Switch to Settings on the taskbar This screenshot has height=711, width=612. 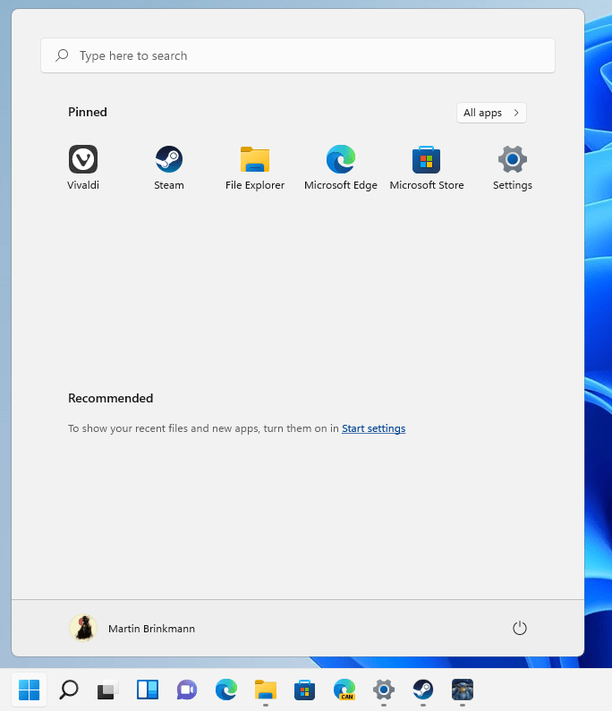tap(384, 690)
